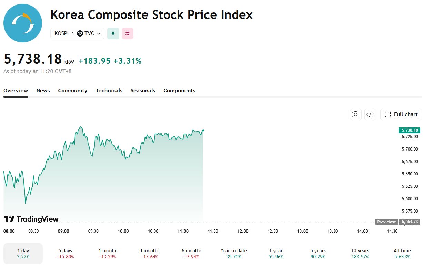Open the embed code icon

[370, 114]
